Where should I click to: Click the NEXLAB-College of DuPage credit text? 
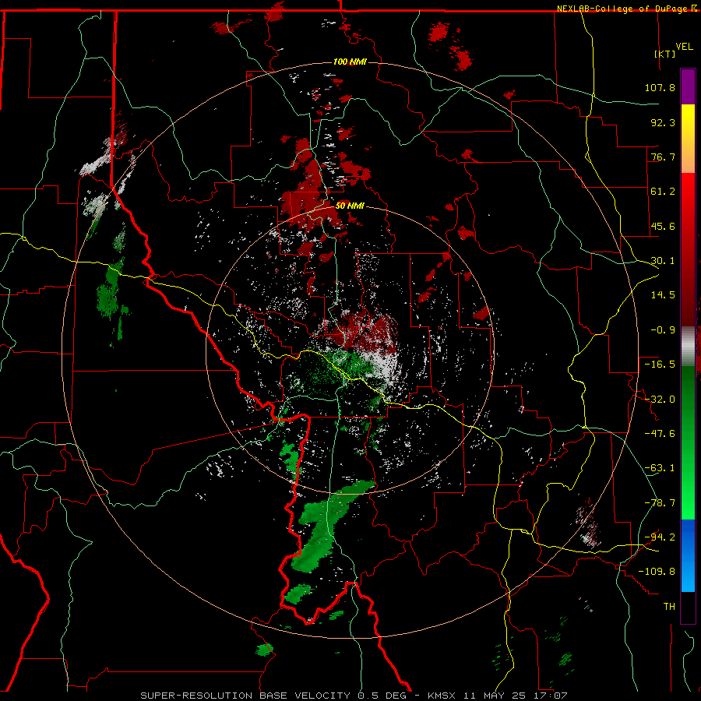pyautogui.click(x=622, y=9)
